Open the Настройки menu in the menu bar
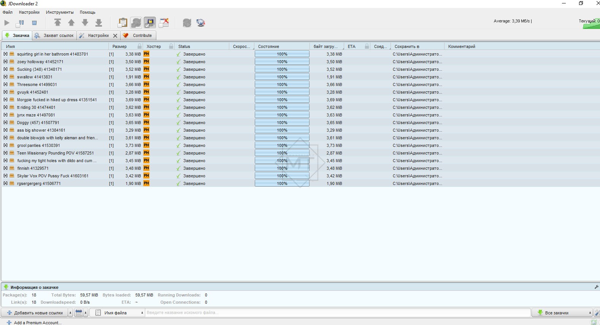Viewport: 600px width, 325px height. [29, 12]
